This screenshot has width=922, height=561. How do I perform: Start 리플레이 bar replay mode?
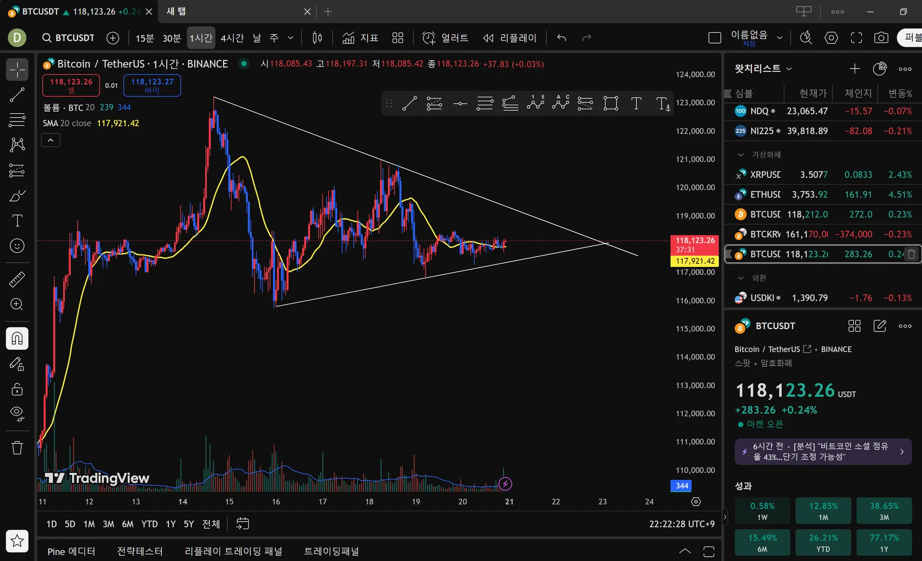(509, 38)
